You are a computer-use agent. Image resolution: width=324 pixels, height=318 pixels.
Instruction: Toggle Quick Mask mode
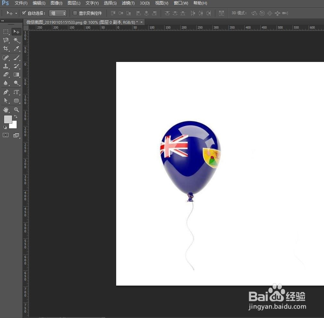tap(6, 135)
